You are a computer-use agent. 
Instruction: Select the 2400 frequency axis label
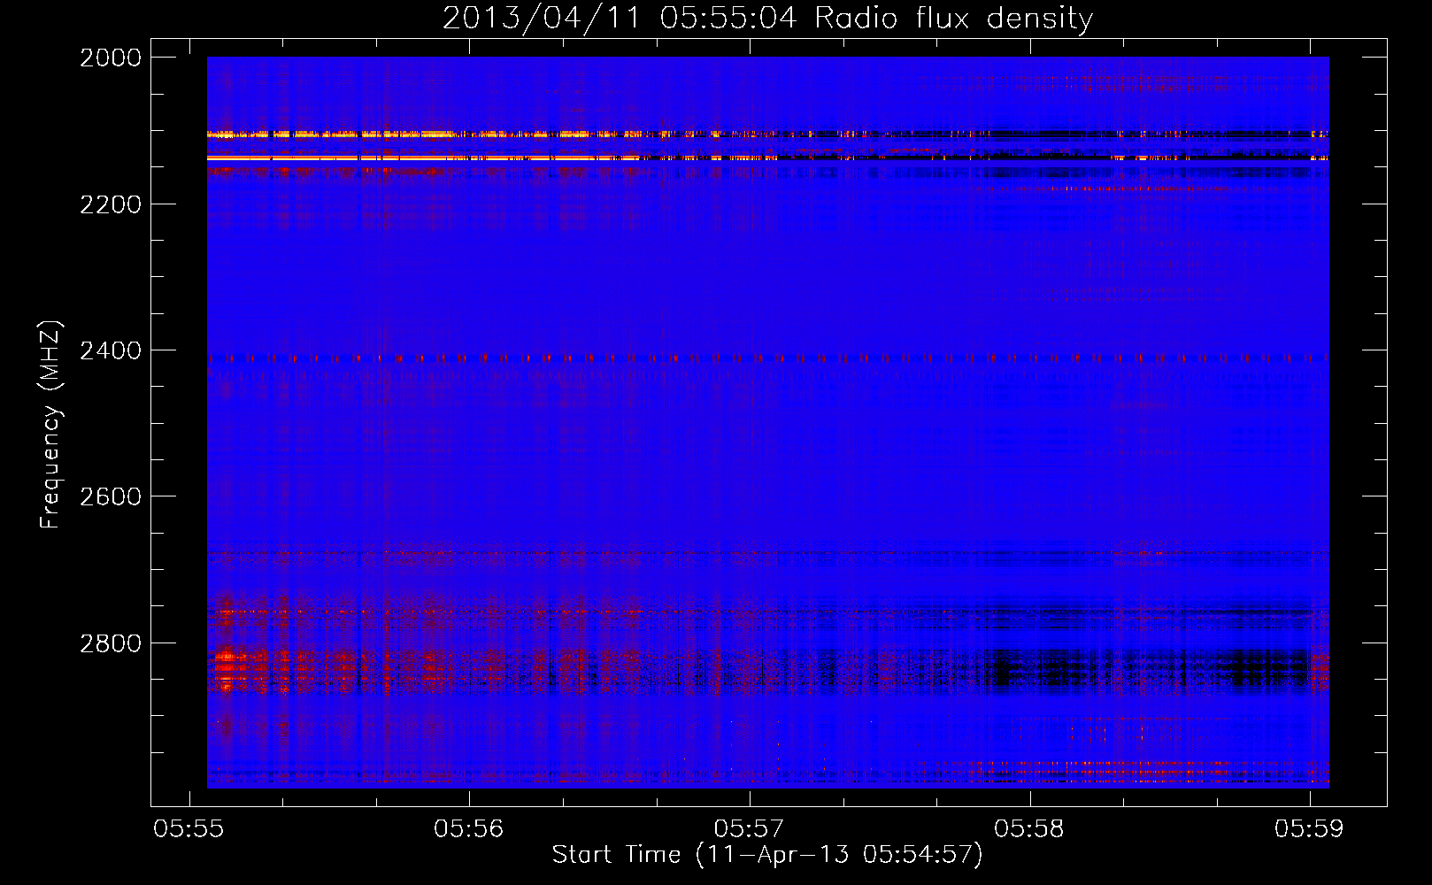111,351
